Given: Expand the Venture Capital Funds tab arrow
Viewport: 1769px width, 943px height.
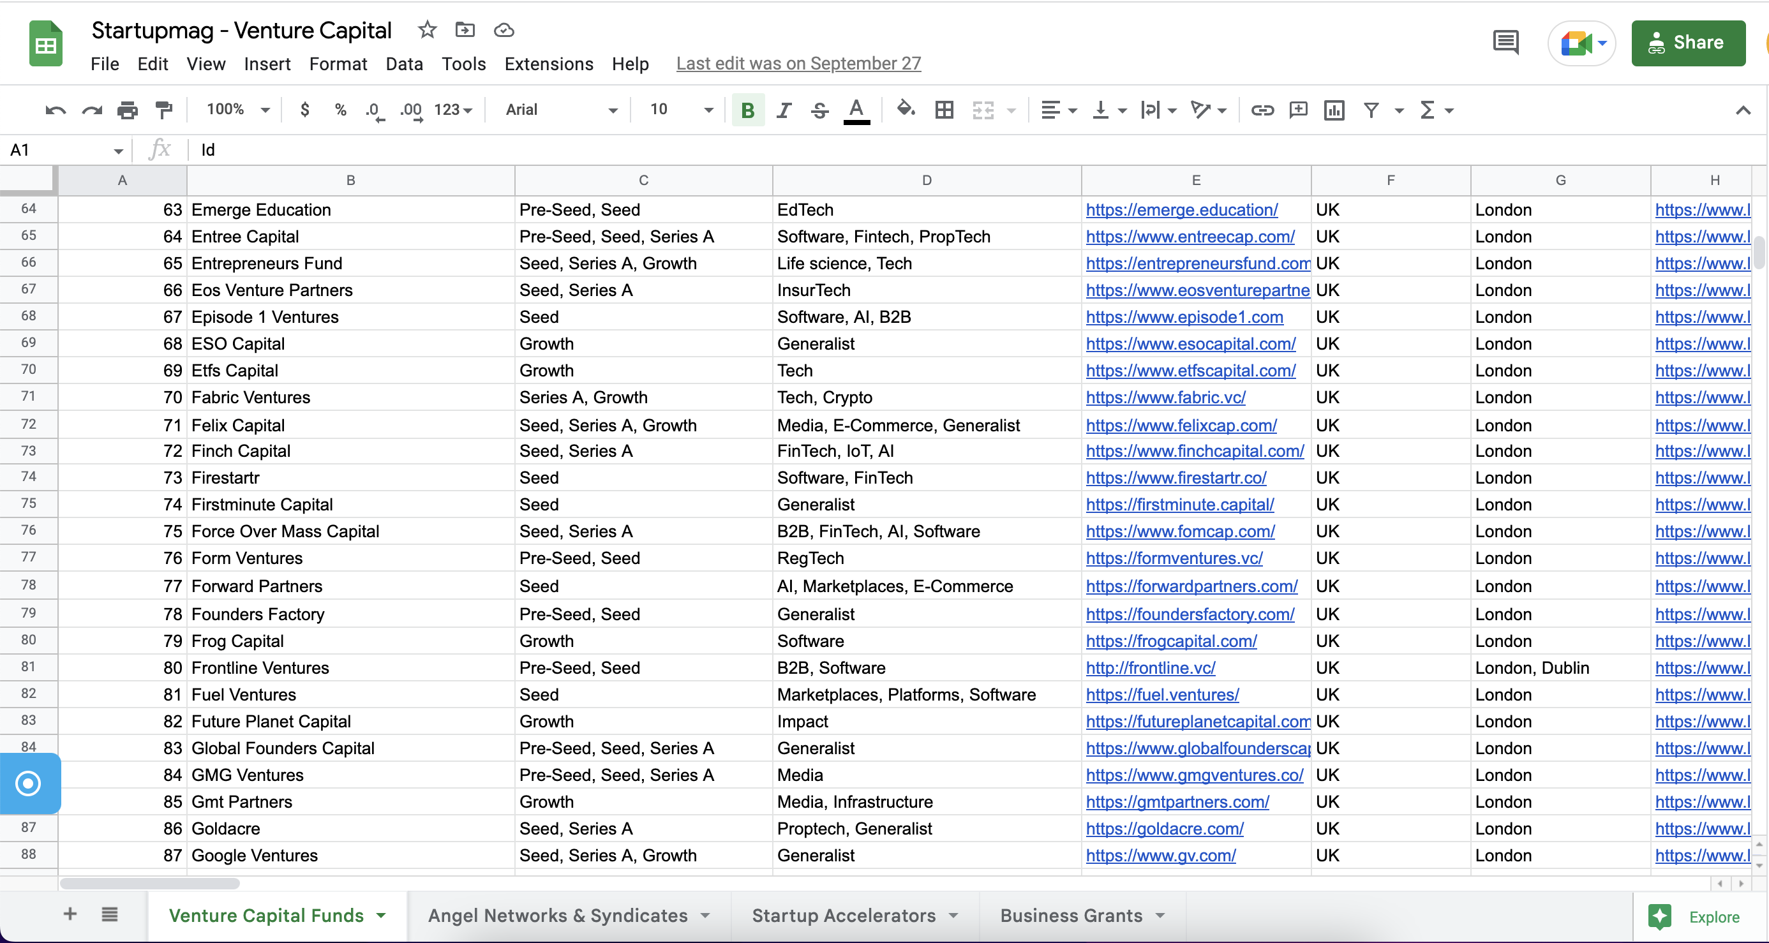Looking at the screenshot, I should [x=381, y=915].
